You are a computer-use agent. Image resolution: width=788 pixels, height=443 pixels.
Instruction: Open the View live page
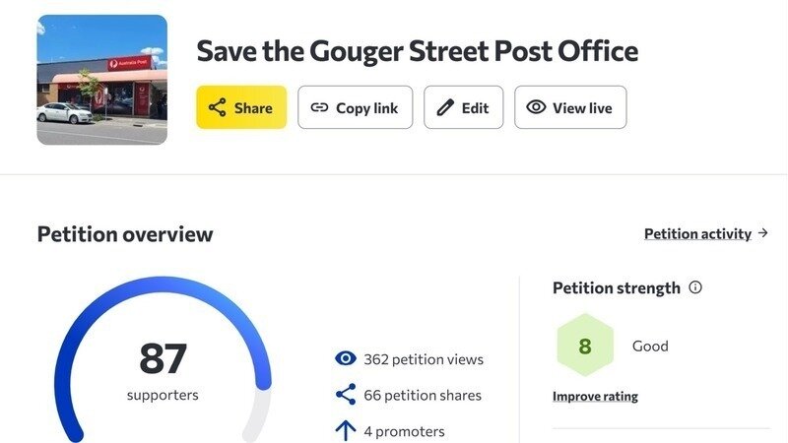click(x=570, y=107)
